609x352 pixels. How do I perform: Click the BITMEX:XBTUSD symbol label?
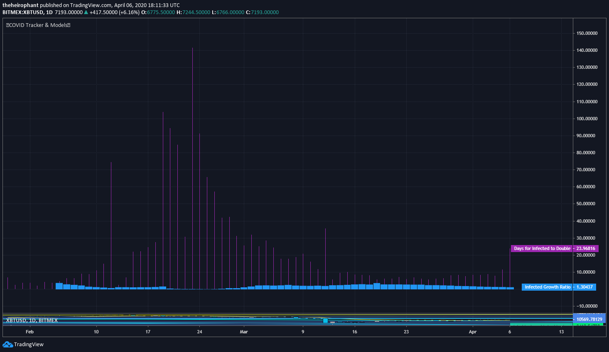[23, 12]
